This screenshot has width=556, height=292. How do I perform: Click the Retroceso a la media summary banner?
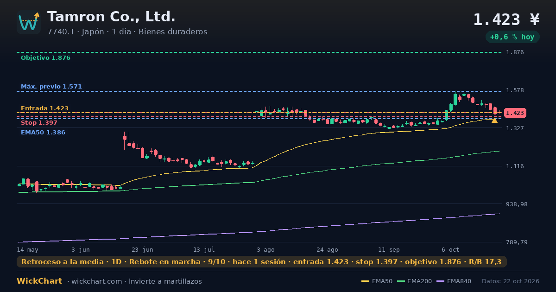[x=261, y=262]
